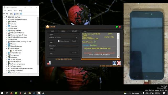Click the scan hardware monitor toolbar icon
Image resolution: width=168 pixels, height=95 pixels.
pyautogui.click(x=21, y=14)
